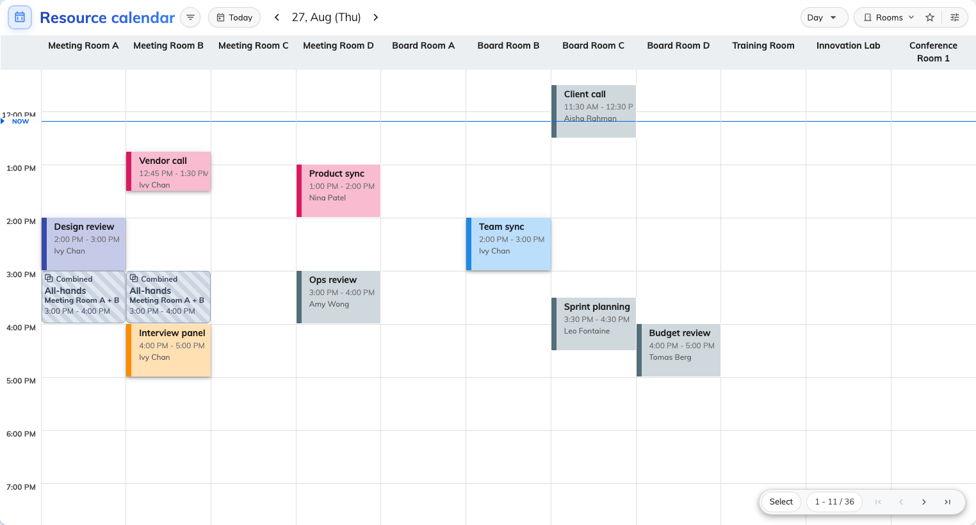Click the 6:00 PM time label

[x=21, y=434]
